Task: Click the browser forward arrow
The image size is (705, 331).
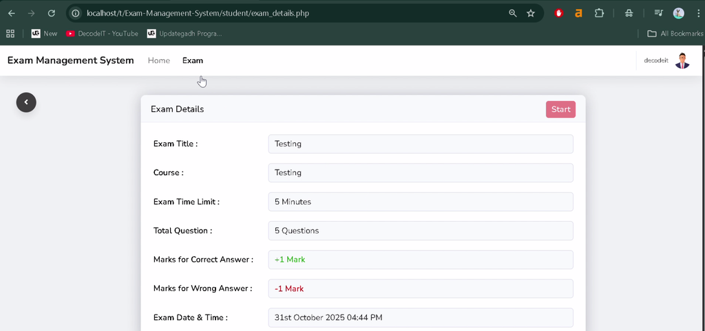Action: click(32, 13)
